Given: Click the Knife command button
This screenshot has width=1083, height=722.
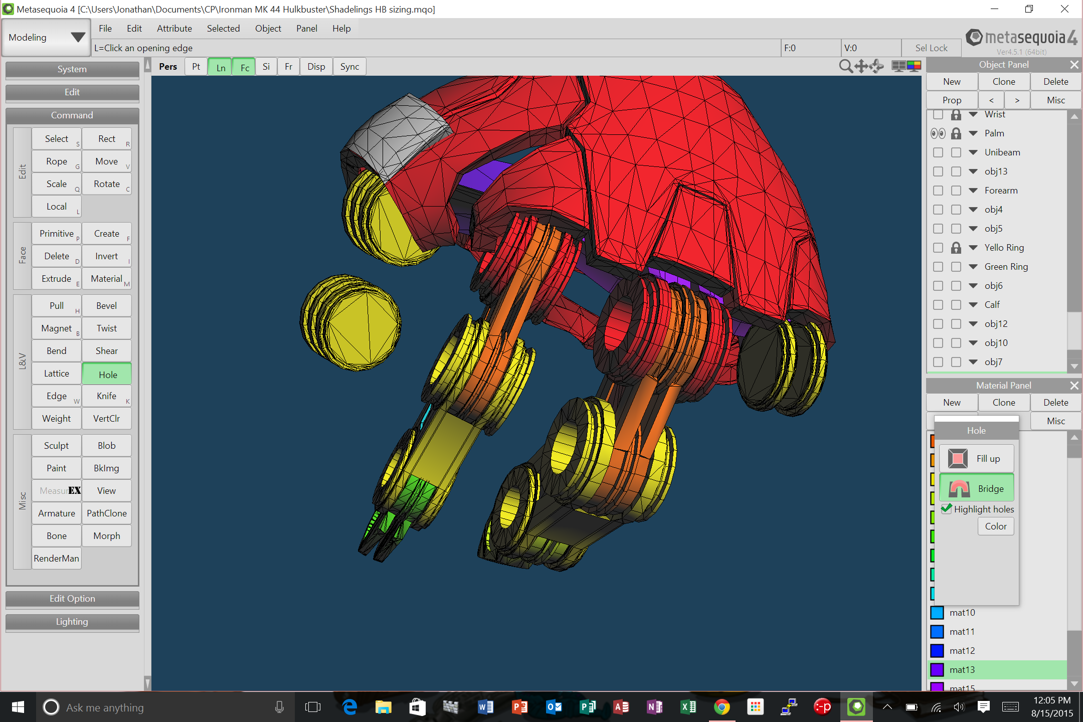Looking at the screenshot, I should (107, 396).
